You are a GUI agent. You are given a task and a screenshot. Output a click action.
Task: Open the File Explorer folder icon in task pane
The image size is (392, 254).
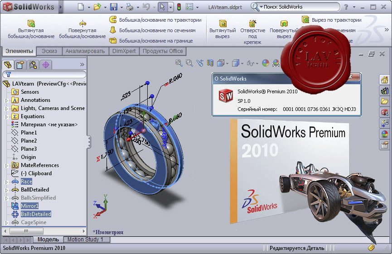tap(384, 101)
